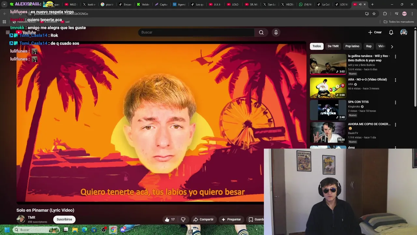Open AHORA ME COPIO DE COKER thumbnail
Viewport: 417px width, 235px height.
328,132
